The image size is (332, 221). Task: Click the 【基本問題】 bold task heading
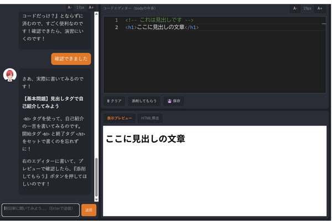pos(53,102)
